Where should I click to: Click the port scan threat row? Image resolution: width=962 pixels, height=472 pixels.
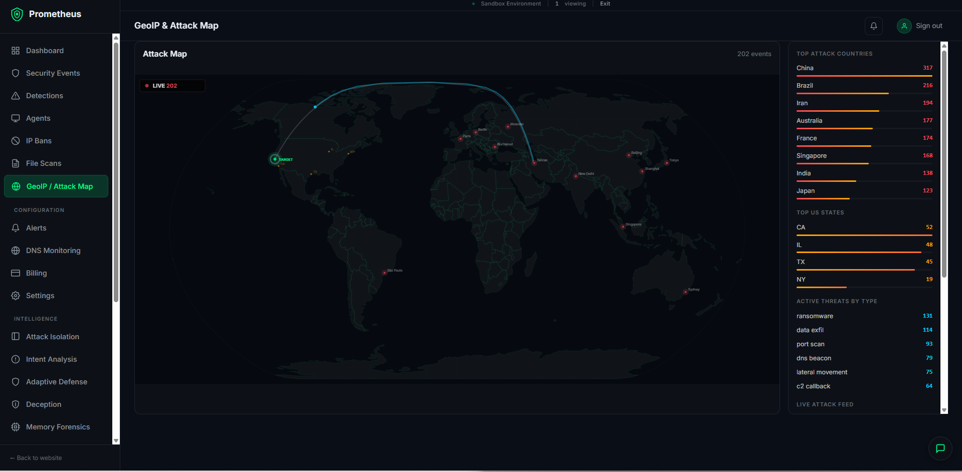click(x=864, y=344)
